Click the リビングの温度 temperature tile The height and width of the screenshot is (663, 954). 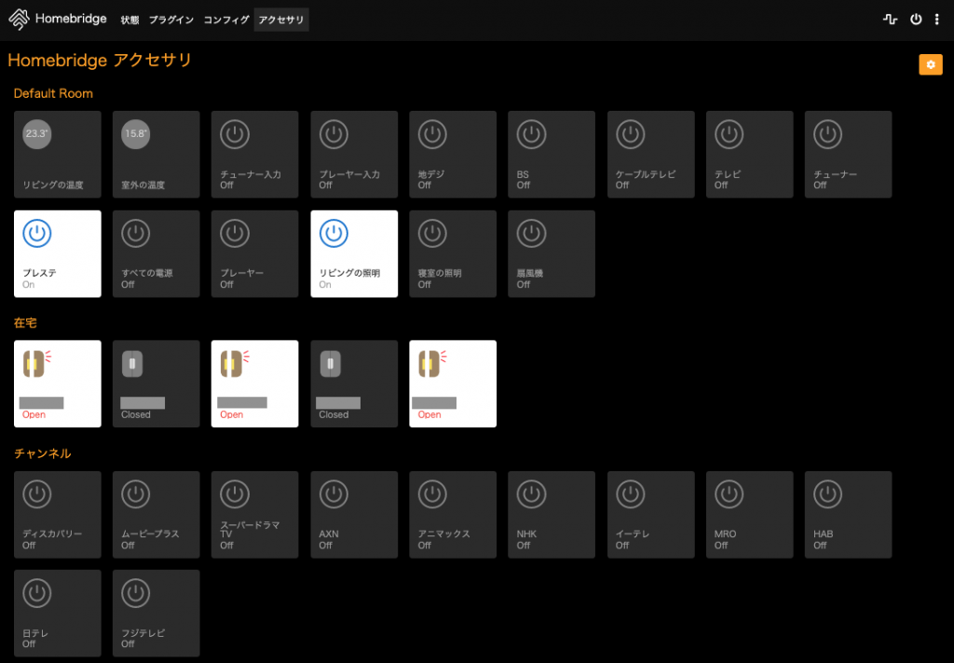[x=57, y=155]
